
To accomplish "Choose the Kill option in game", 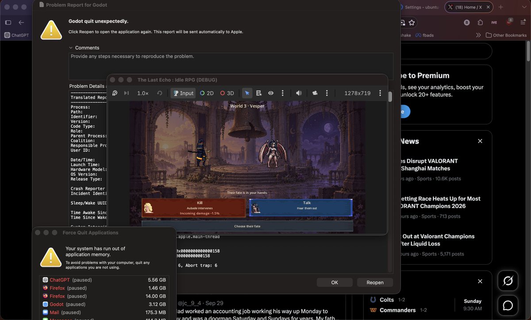I will pyautogui.click(x=194, y=208).
